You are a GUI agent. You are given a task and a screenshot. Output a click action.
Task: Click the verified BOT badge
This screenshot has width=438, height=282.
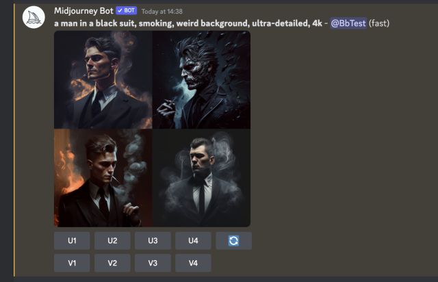pyautogui.click(x=126, y=11)
